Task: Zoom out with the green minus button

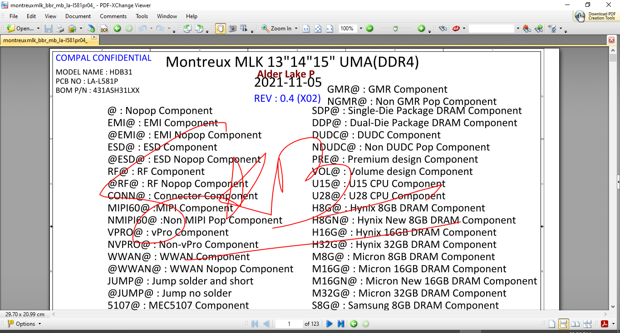Action: tap(369, 29)
